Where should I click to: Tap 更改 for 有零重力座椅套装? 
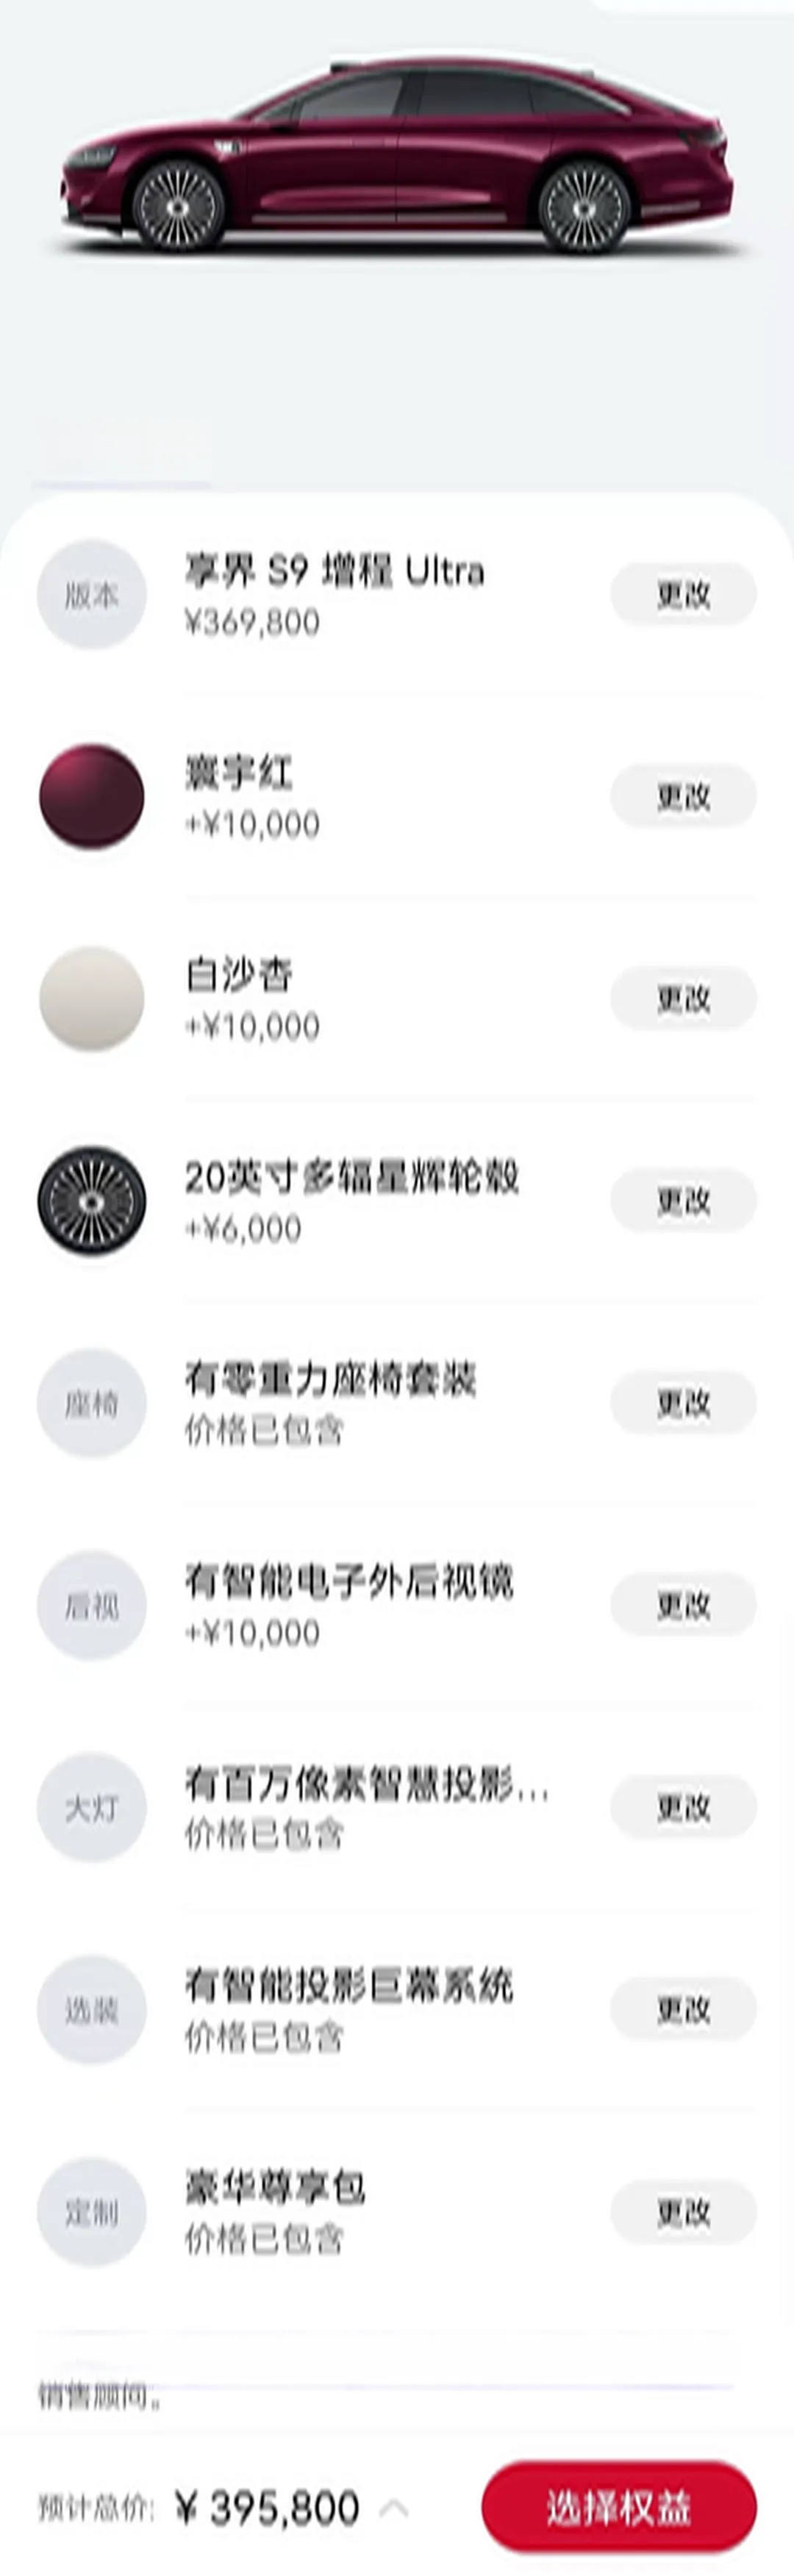(x=683, y=1403)
